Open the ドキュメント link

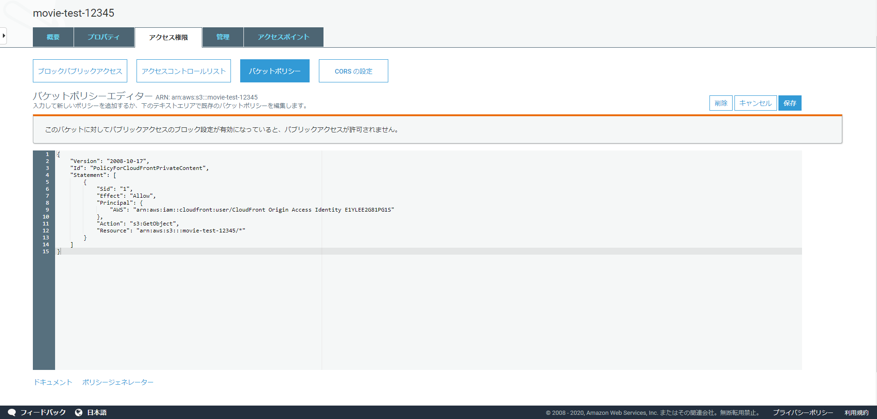[53, 382]
